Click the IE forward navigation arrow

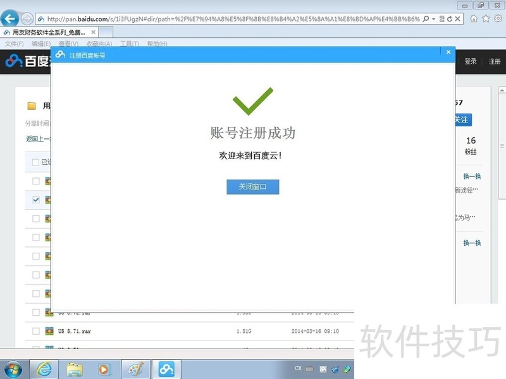(x=27, y=18)
